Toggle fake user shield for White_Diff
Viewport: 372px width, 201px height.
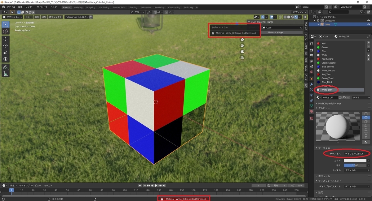pos(340,97)
